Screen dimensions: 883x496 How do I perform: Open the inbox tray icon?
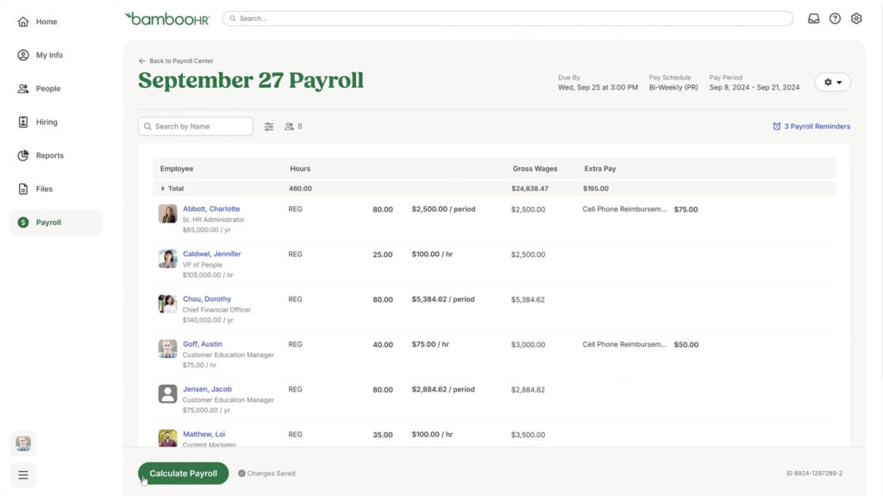pos(813,18)
